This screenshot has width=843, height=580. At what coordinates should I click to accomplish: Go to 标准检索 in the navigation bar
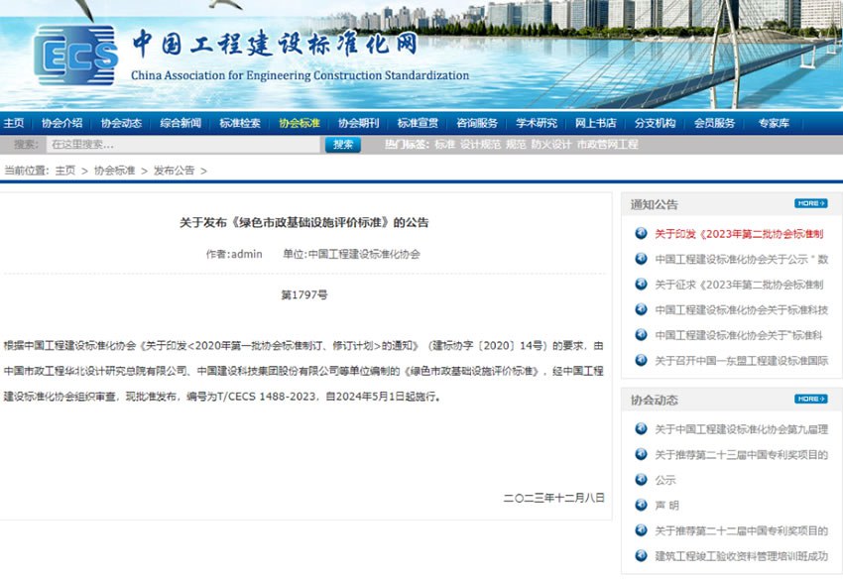pos(239,123)
